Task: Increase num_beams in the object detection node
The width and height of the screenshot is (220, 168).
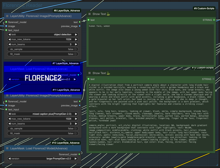Action: [76, 44]
